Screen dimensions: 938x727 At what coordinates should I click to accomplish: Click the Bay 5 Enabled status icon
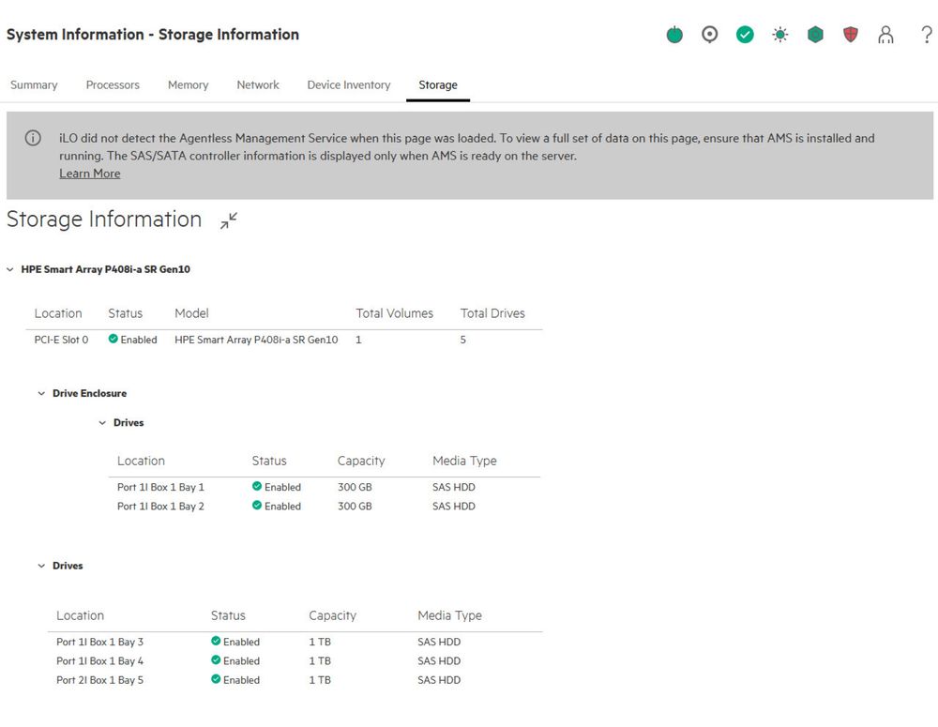pyautogui.click(x=216, y=679)
